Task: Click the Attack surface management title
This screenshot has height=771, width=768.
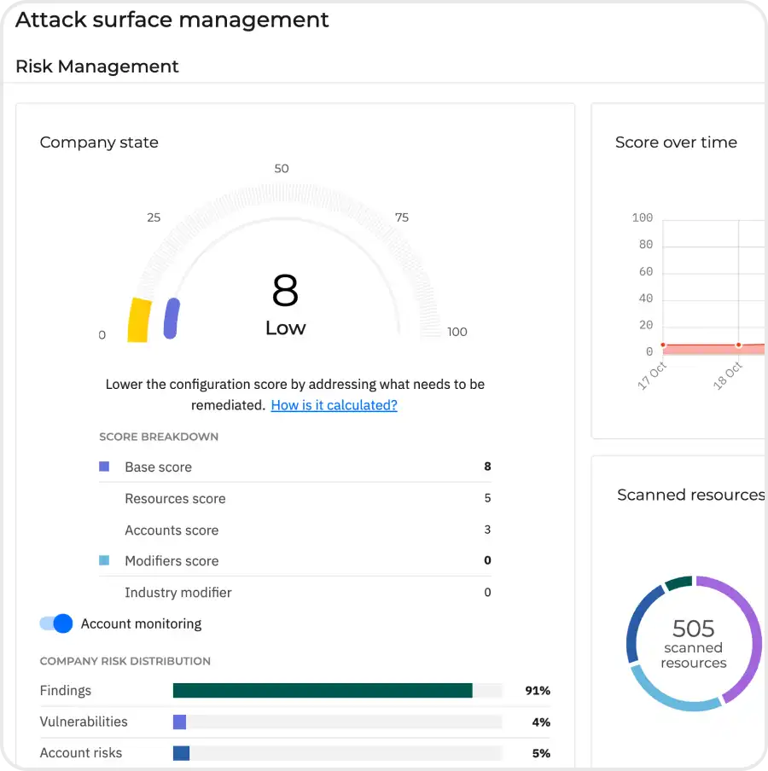Action: click(x=172, y=20)
